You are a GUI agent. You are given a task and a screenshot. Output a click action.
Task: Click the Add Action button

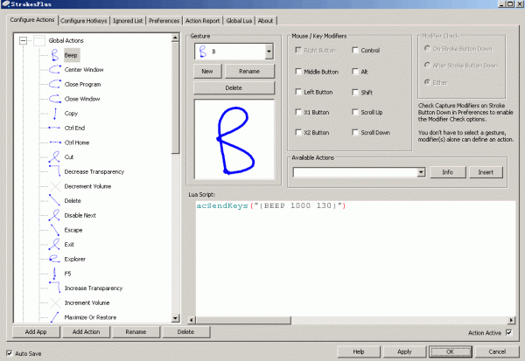(86, 332)
